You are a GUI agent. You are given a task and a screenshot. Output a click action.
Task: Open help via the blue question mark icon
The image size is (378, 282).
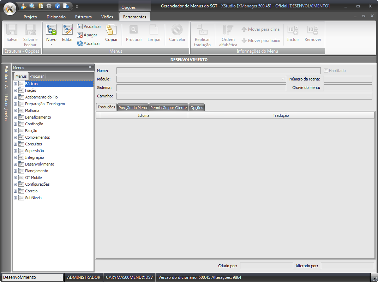pos(58,6)
